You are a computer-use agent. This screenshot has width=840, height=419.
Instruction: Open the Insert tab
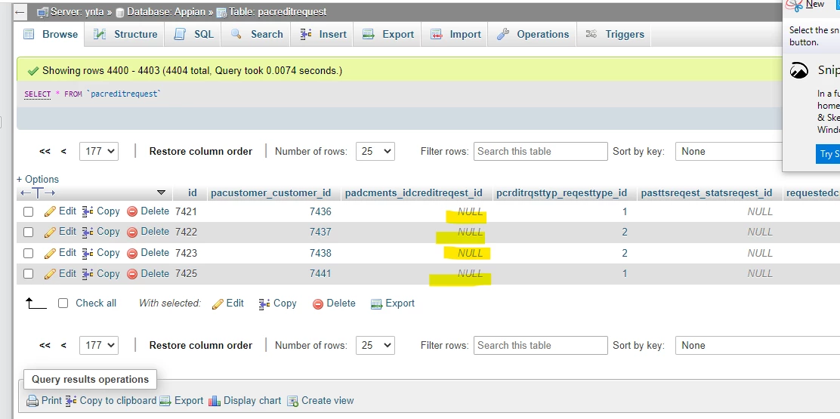[x=323, y=34]
